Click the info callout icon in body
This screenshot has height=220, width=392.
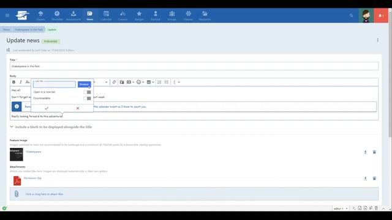click(x=17, y=106)
